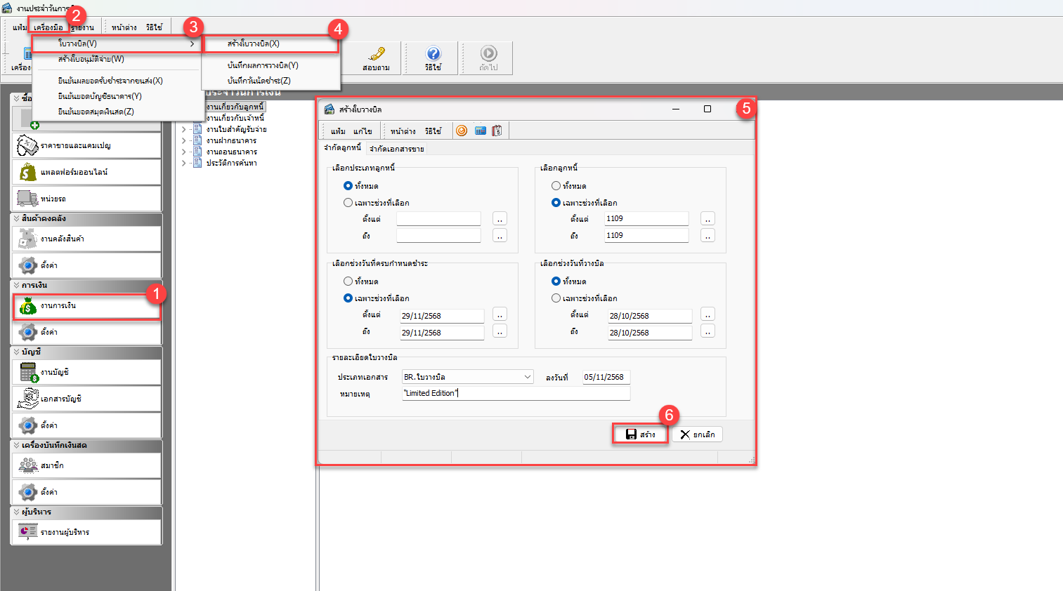
Task: Collapse the สินค้าคงคลัง sidebar section
Action: [x=17, y=218]
